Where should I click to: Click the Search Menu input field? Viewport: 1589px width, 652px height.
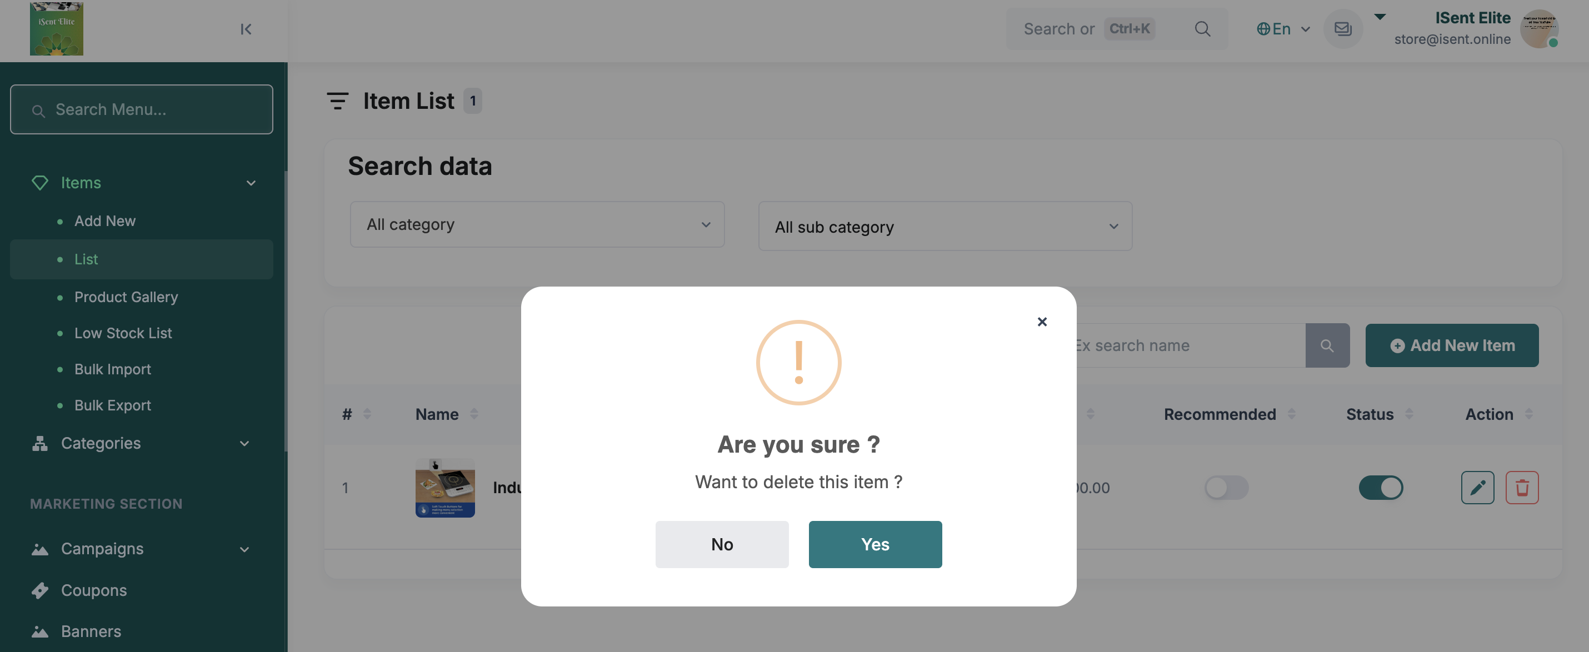coord(141,109)
